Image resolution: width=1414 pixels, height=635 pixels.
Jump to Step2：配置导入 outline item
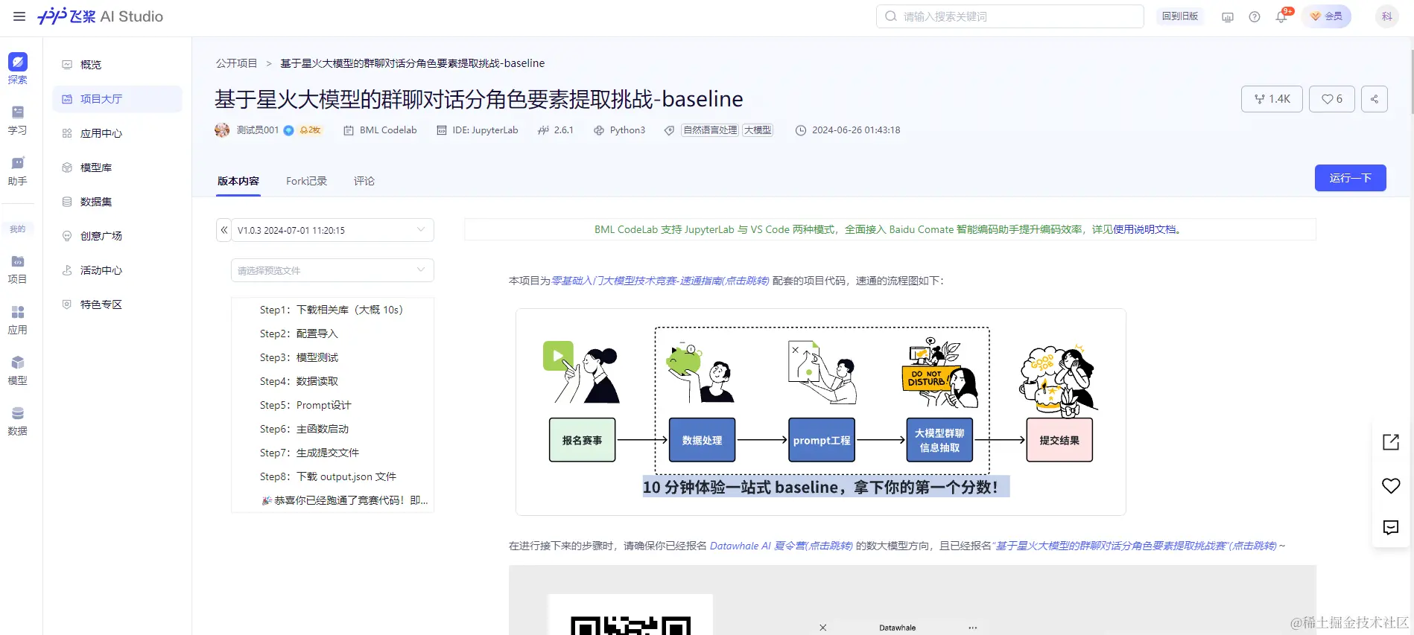299,334
